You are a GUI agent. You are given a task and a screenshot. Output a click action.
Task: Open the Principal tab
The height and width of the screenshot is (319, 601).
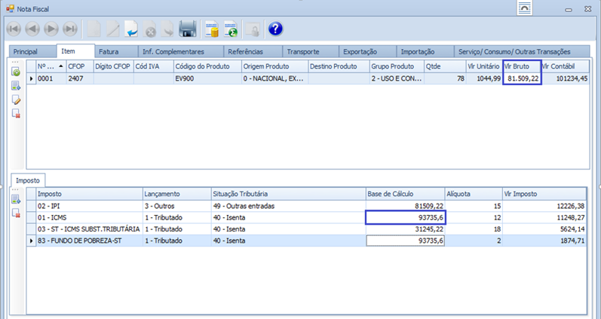26,51
